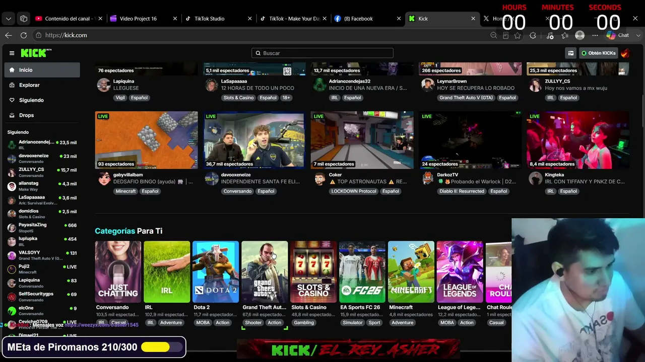Screen dimensions: 645x362
Task: Go back with the browser back arrow
Action: (x=8, y=35)
